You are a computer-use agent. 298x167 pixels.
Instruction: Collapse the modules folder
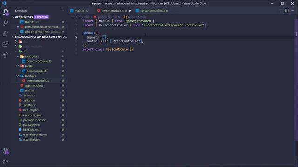click(x=18, y=76)
